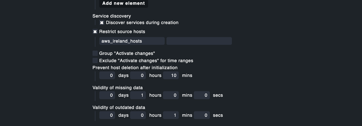Click the Restrict source hosts label
This screenshot has height=126, width=362.
click(122, 32)
